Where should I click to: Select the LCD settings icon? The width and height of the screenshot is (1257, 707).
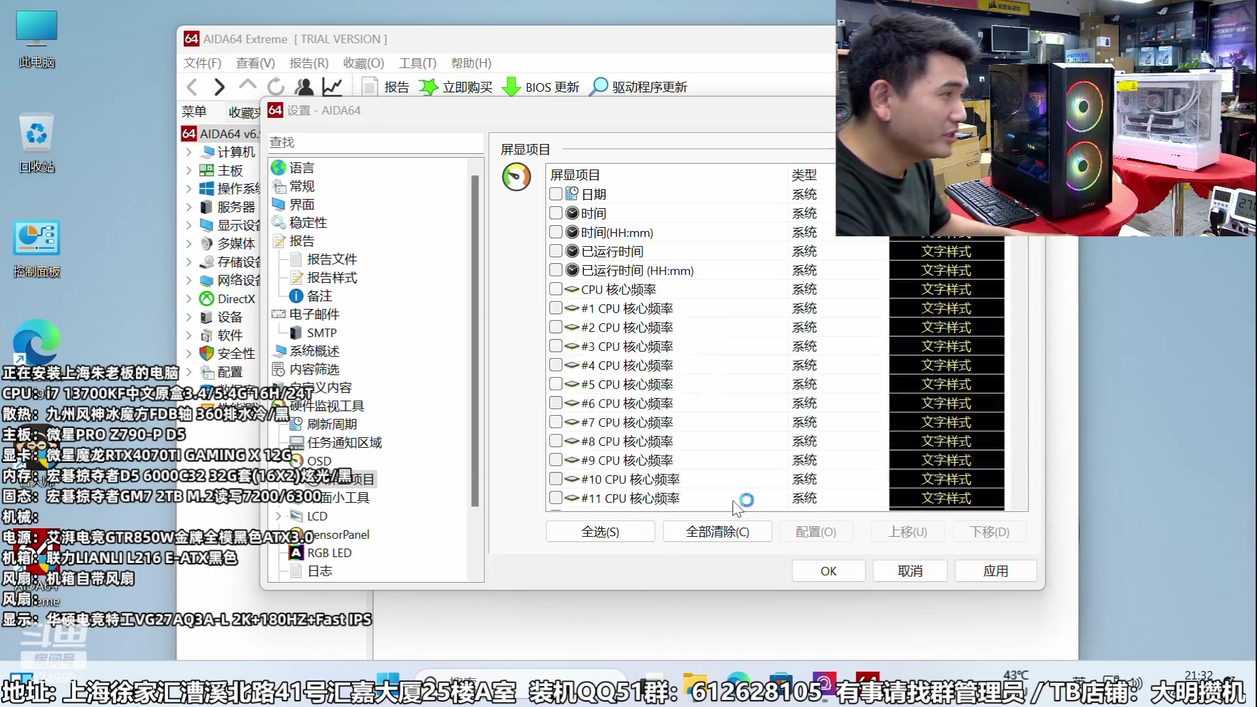[295, 516]
